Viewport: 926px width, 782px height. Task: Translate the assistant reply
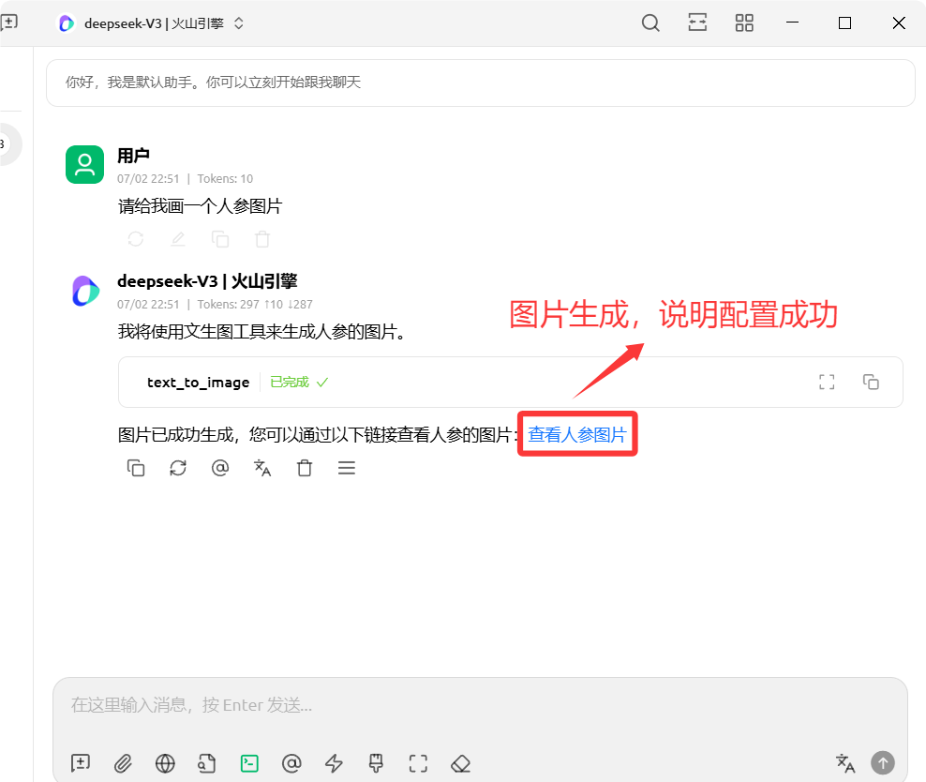click(x=262, y=469)
